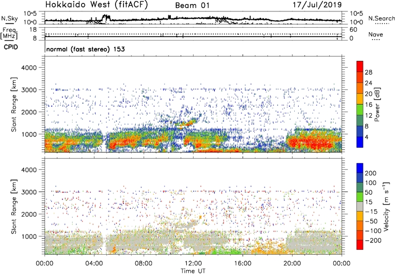Click the '04:00' time tick label
395x274 pixels.
[94, 264]
